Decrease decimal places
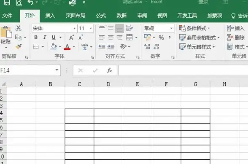248x164 pixels. (x=156, y=47)
